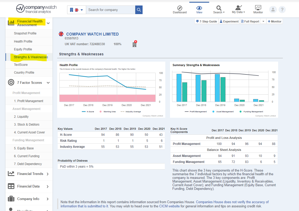Screen dimensions: 299x211
Task: Generate the Full Report
Action: (x=250, y=21)
